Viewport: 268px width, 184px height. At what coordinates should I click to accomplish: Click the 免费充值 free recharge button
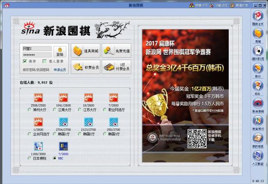tap(117, 50)
